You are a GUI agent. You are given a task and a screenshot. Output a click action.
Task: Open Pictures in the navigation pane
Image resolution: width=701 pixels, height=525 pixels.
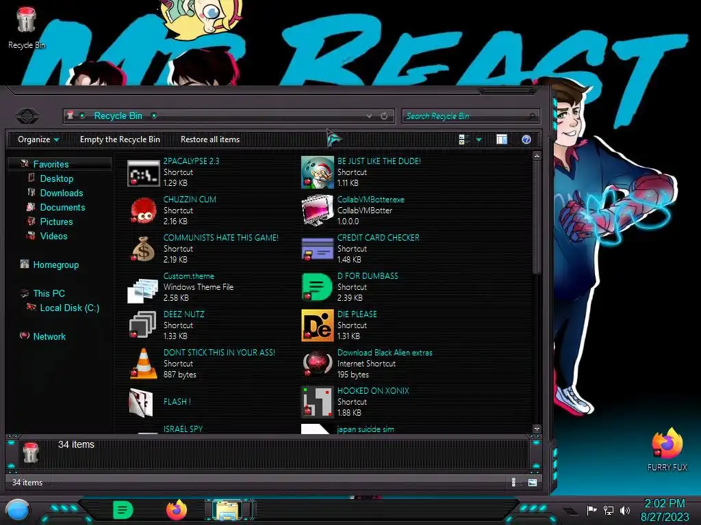tap(56, 221)
